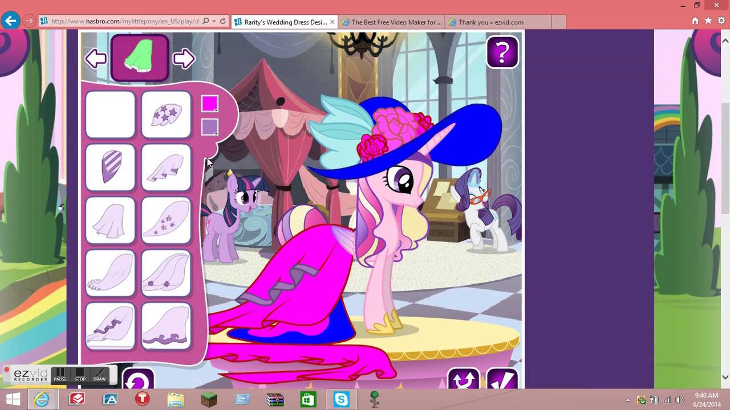Screen dimensions: 730x410
Task: Click the browser back button
Action: point(10,21)
